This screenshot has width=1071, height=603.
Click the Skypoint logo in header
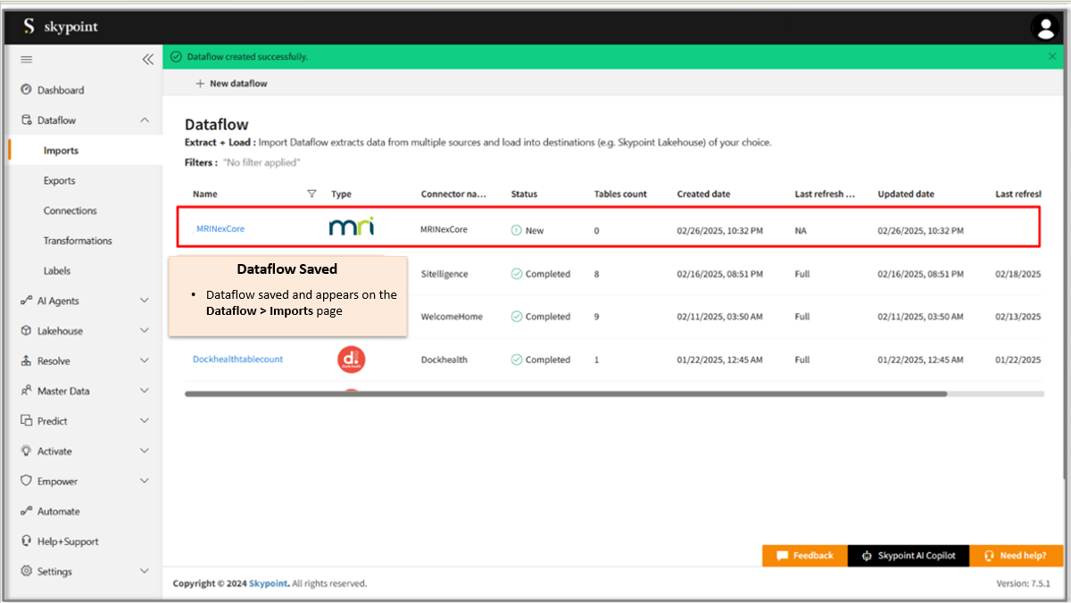[61, 27]
